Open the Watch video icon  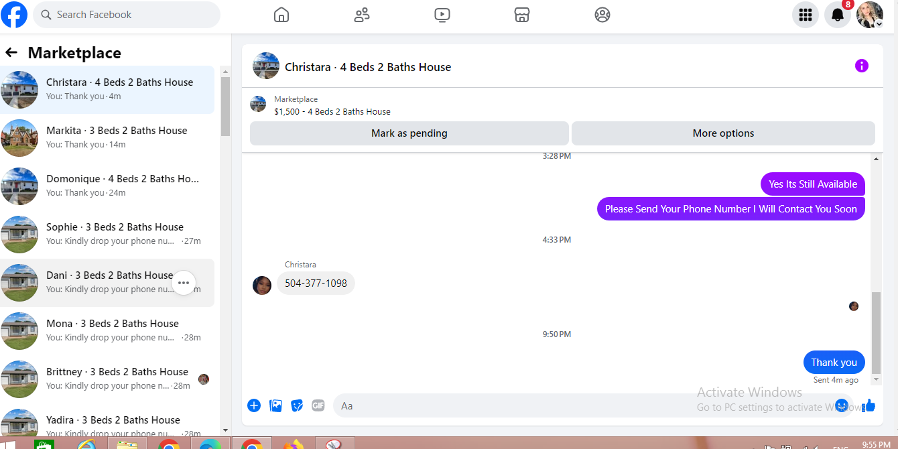pyautogui.click(x=442, y=15)
